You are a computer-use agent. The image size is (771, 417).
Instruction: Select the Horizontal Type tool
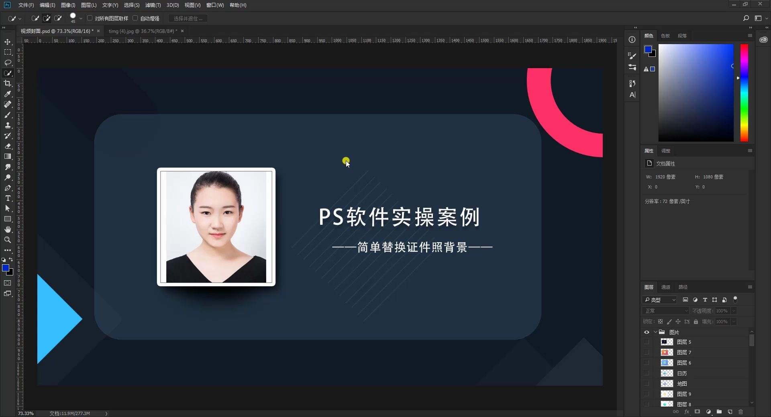click(8, 198)
